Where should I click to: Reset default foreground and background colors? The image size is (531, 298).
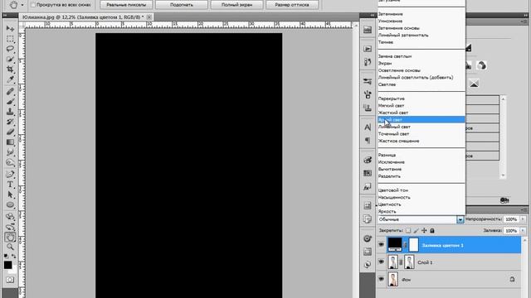click(6, 257)
